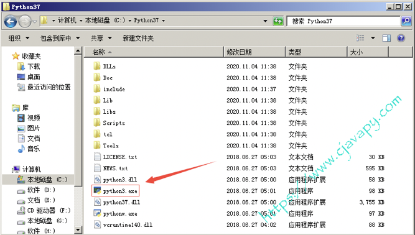This screenshot has height=235, width=415.
Task: Open the view options dropdown arrow
Action: tap(373, 38)
